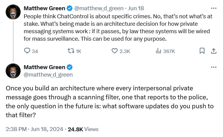
Task: Click the Jun 18 date link
Action: point(136,8)
